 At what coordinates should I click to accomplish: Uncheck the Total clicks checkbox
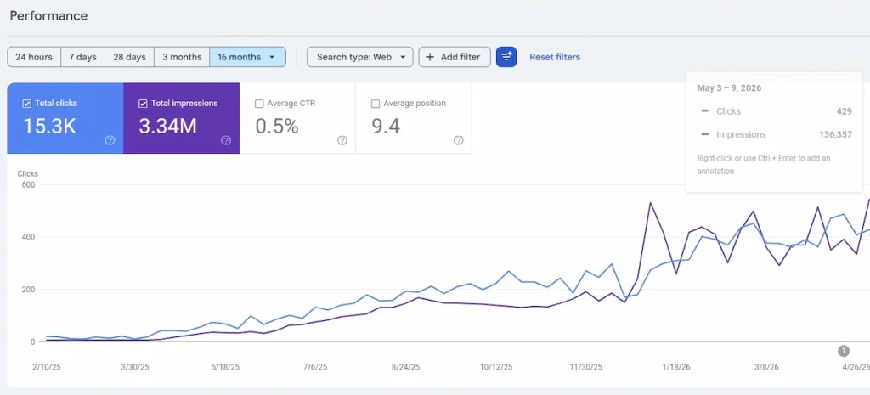click(26, 104)
